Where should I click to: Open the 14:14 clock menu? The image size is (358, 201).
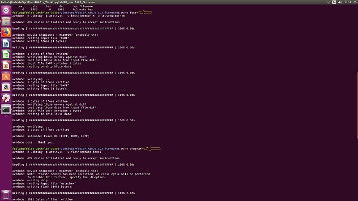(x=348, y=2)
